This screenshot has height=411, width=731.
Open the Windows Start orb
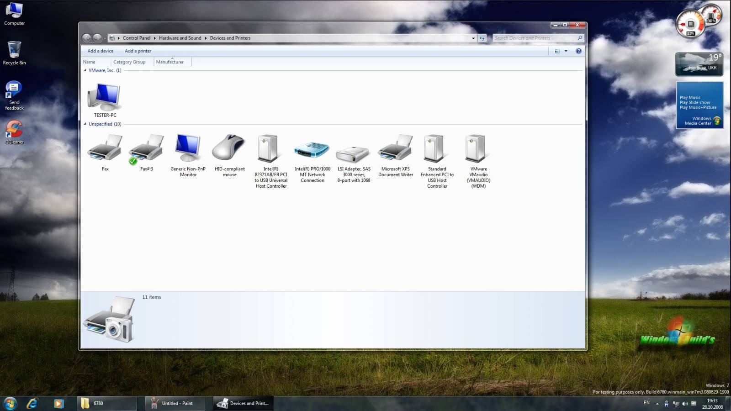pyautogui.click(x=10, y=403)
